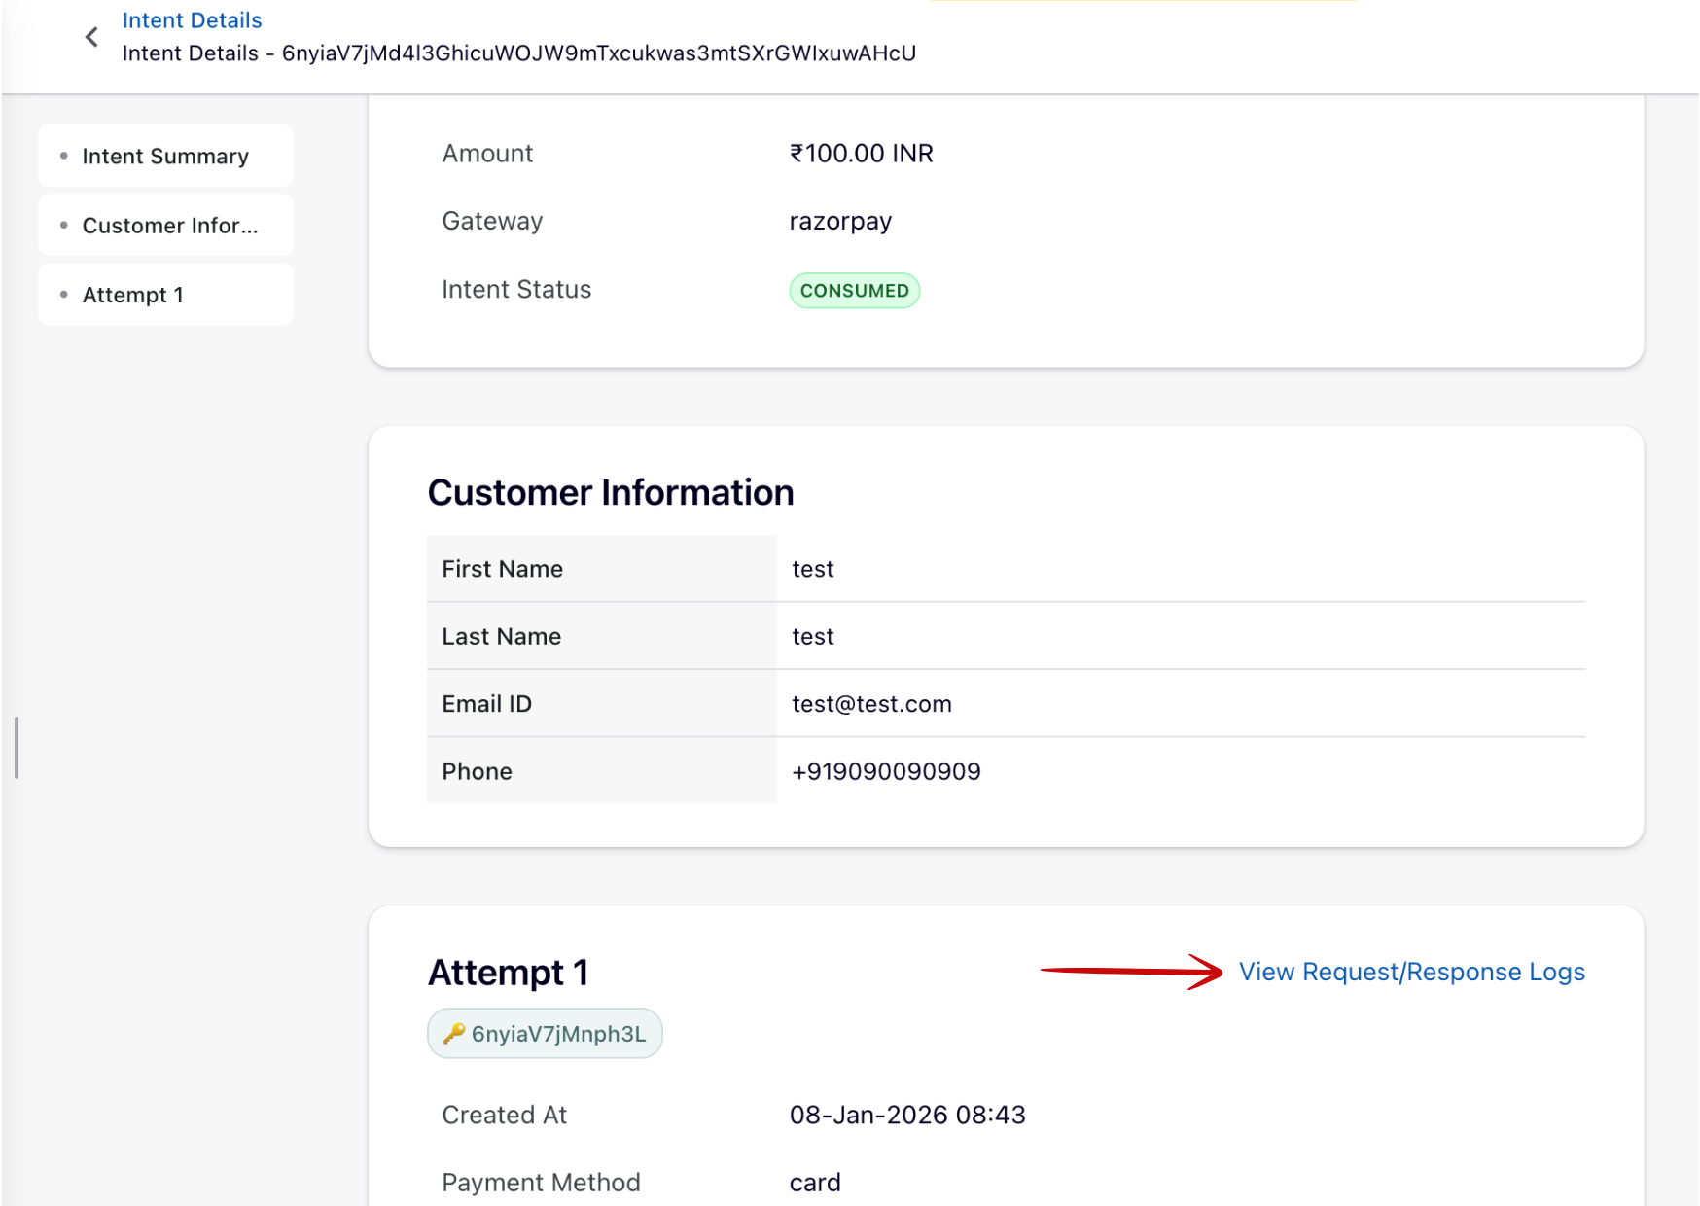Click the CONSUMED status badge

(854, 290)
